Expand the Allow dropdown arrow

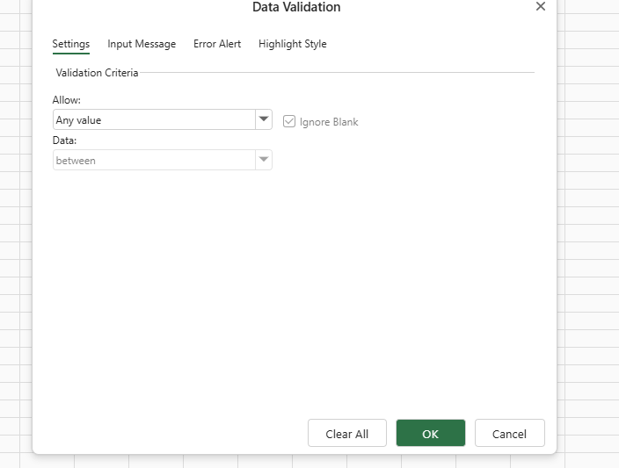point(263,120)
